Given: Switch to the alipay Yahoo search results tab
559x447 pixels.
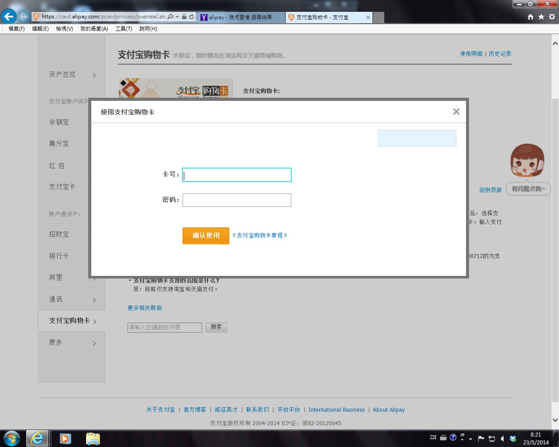Looking at the screenshot, I should (242, 17).
